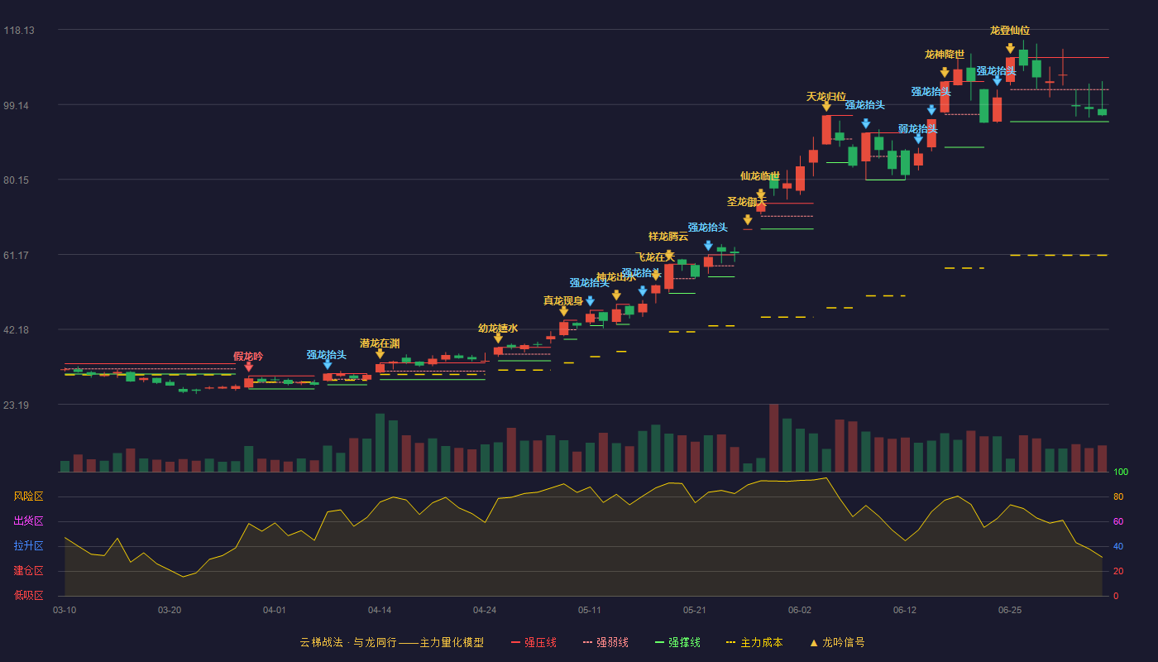
Task: Select the 真龙现身 signal arrow
Action: pyautogui.click(x=563, y=311)
